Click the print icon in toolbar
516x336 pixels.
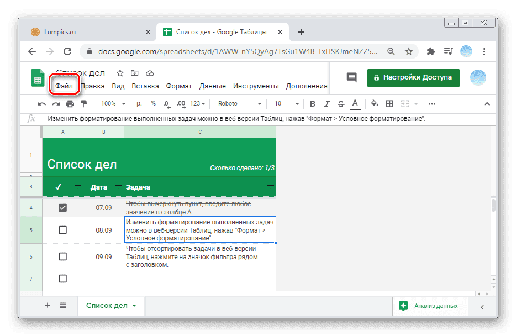point(70,104)
